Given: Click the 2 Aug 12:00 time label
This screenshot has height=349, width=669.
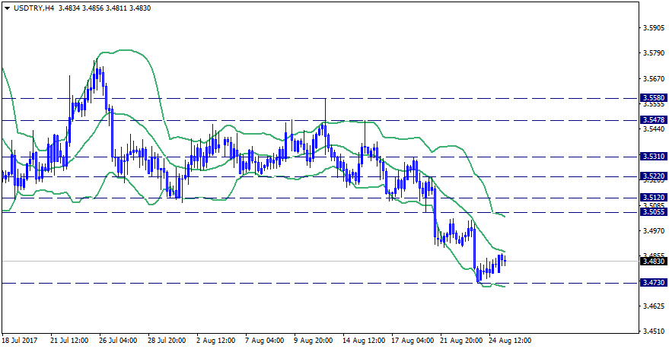Looking at the screenshot, I should 215,341.
